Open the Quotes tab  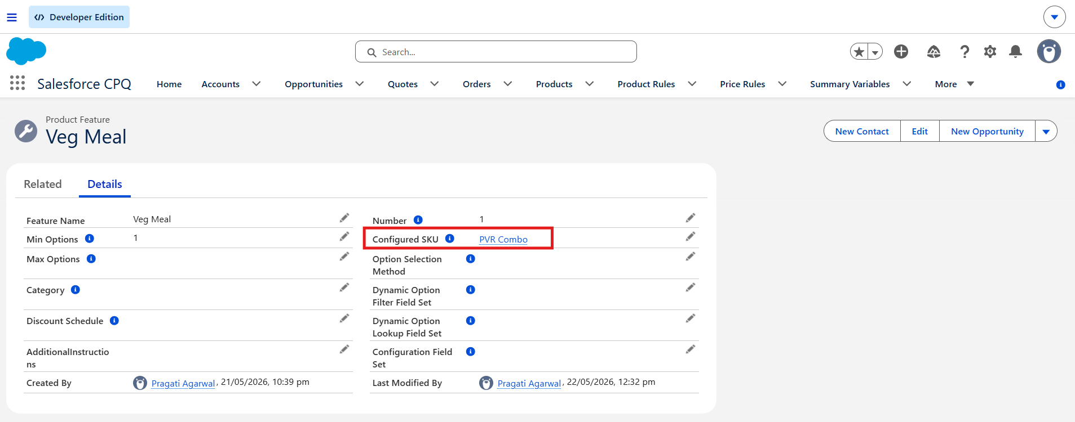coord(402,84)
